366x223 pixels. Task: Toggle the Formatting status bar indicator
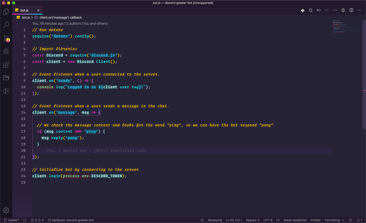tap(333, 220)
